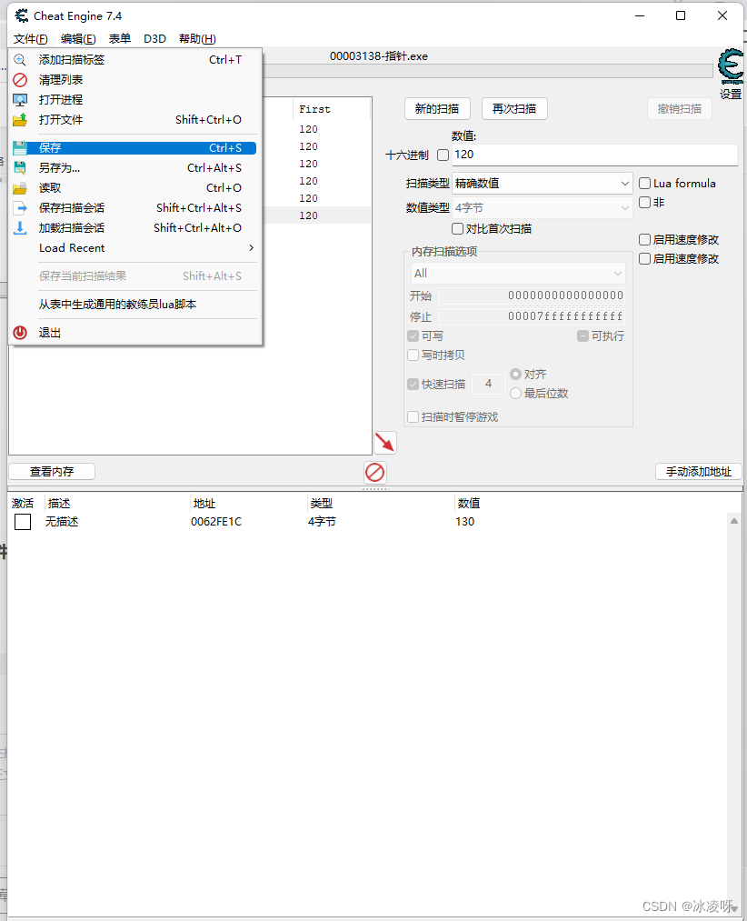The height and width of the screenshot is (921, 747).
Task: Click the save as (另存为) floppy icon
Action: pos(20,167)
